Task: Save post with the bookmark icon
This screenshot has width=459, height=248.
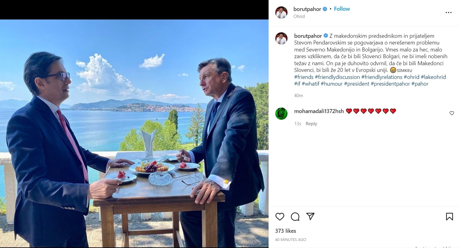Action: 449,217
